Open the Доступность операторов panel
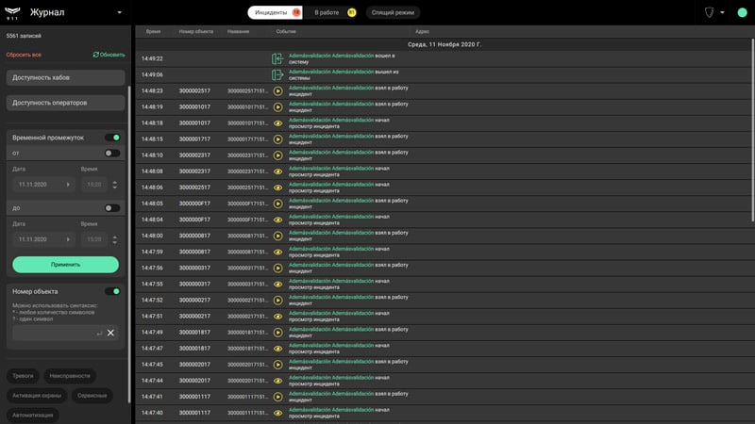Screen dimensions: 755x424 [65, 103]
